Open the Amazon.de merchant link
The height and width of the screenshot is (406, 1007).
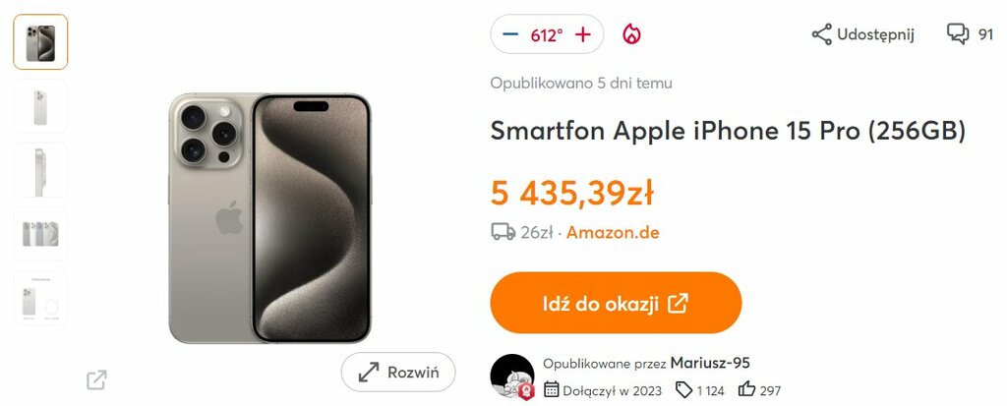coord(613,233)
